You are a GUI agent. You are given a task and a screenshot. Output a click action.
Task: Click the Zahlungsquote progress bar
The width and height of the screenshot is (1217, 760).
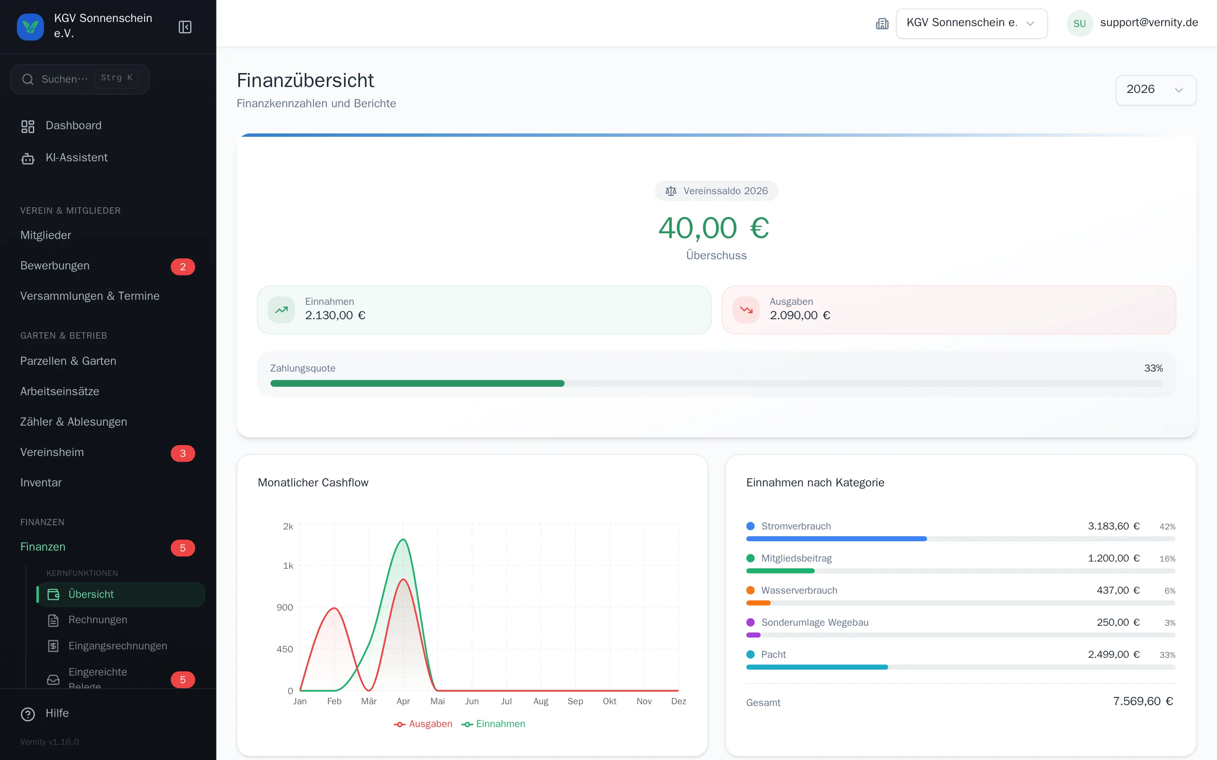point(716,383)
